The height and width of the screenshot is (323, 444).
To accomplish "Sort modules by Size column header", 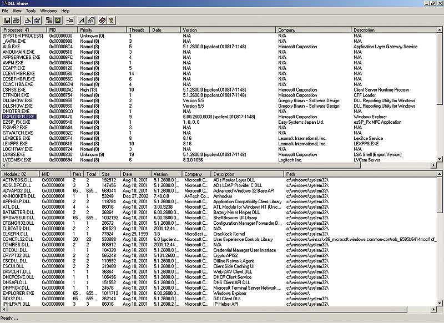I will (x=109, y=174).
